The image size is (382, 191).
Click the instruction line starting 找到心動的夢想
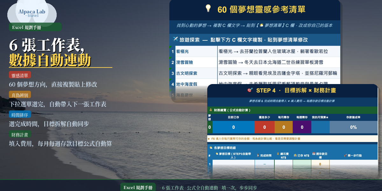tap(255, 25)
